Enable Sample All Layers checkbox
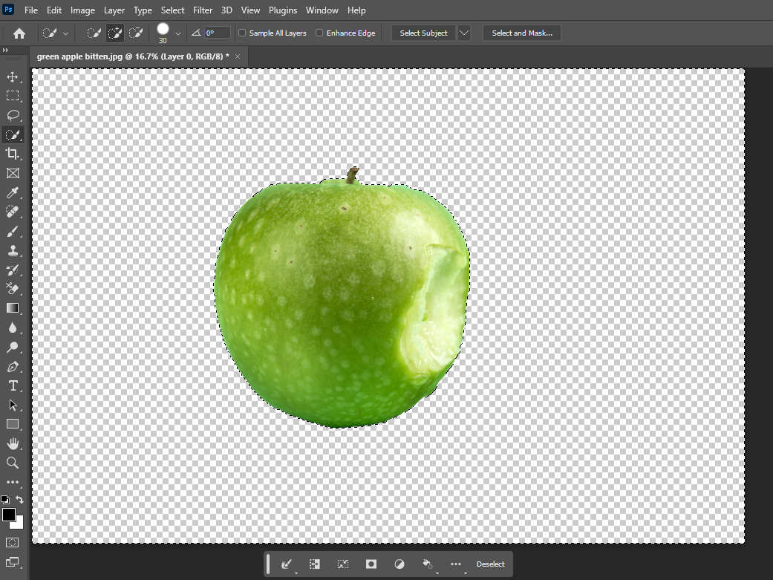This screenshot has width=773, height=580. (x=242, y=33)
